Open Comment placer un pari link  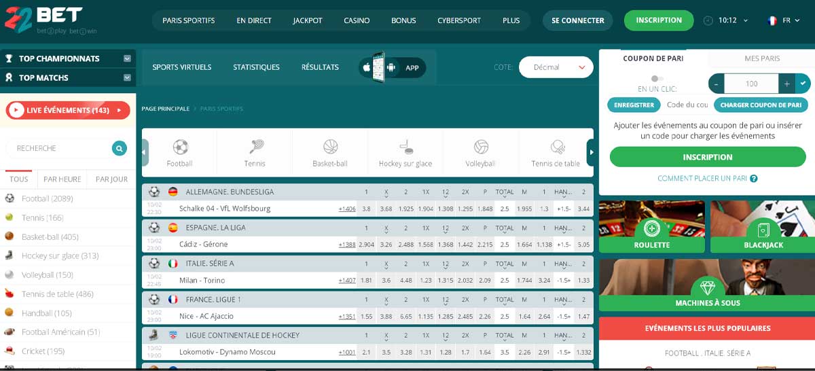click(702, 179)
